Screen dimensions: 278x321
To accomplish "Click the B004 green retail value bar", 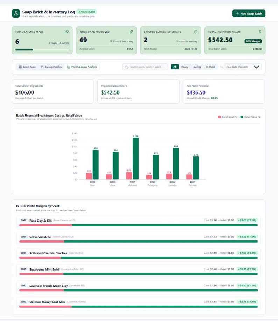I will pyautogui.click(x=136, y=159).
